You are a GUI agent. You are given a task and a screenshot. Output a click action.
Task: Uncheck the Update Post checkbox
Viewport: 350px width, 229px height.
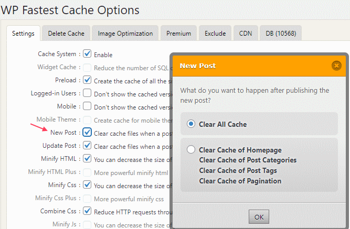[x=87, y=145]
